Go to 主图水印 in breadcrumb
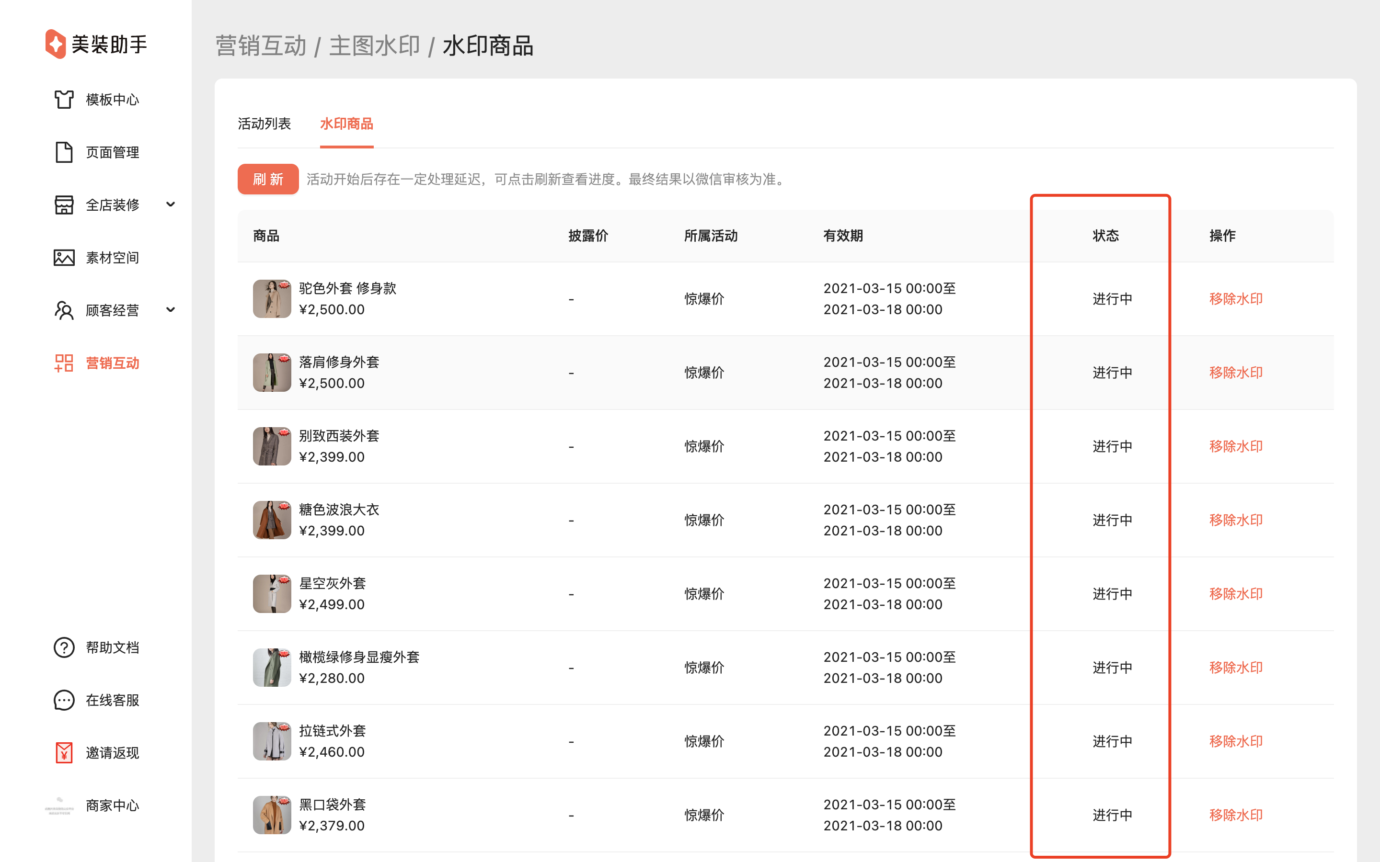1380x862 pixels. tap(374, 46)
